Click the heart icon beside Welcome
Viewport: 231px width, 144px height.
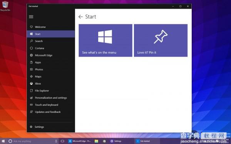[31, 27]
